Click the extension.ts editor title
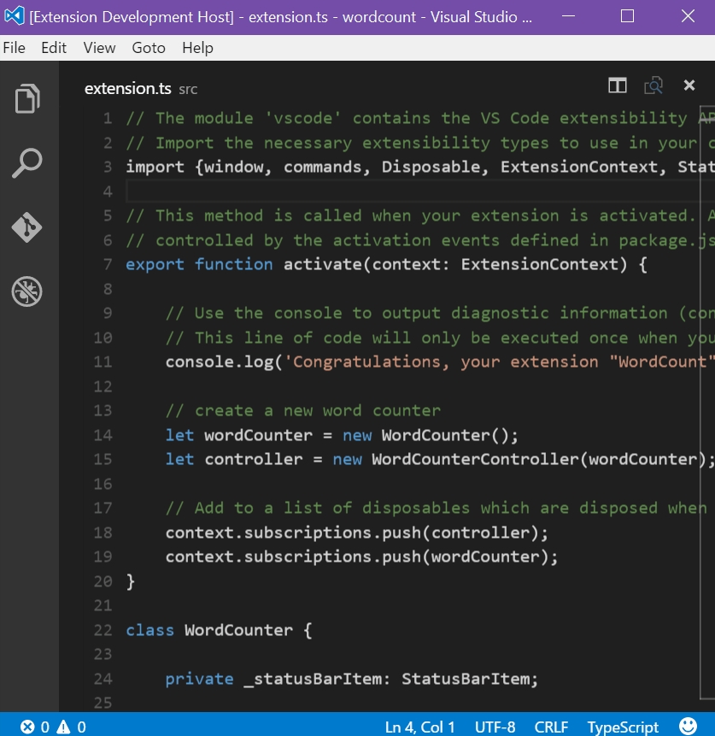715x736 pixels. 128,89
